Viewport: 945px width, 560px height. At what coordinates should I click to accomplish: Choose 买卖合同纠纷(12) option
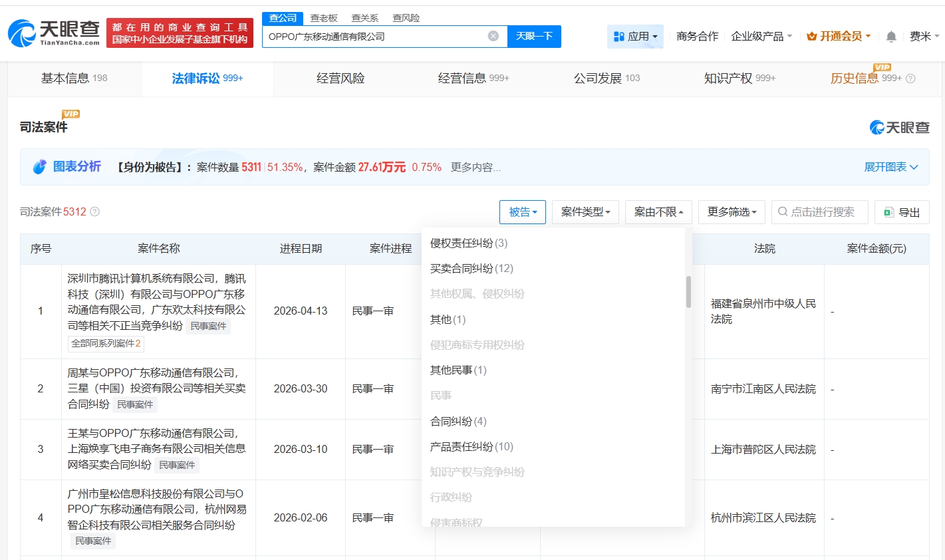[472, 269]
